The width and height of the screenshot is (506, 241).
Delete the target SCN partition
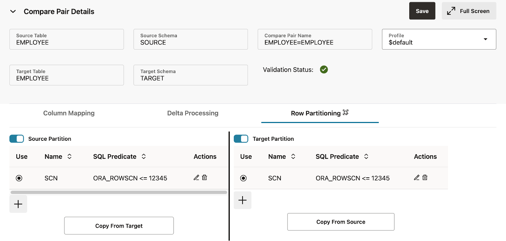tap(425, 178)
